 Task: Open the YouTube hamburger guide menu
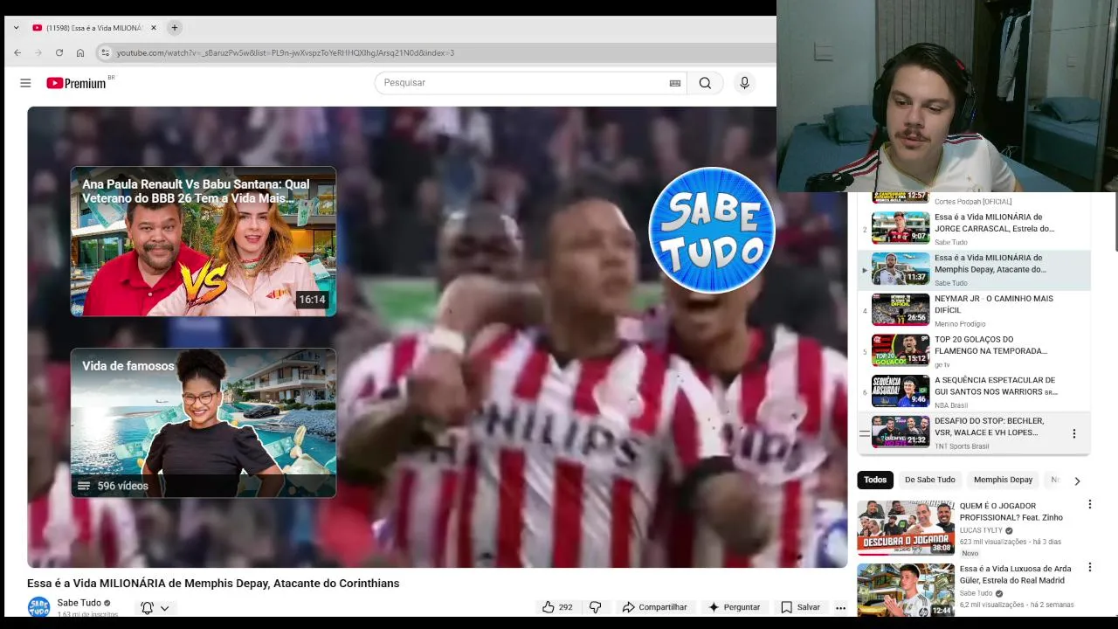(25, 83)
